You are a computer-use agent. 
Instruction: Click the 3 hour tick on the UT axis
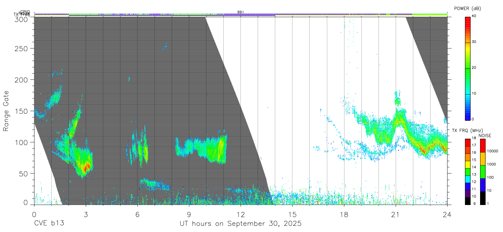[x=86, y=214]
